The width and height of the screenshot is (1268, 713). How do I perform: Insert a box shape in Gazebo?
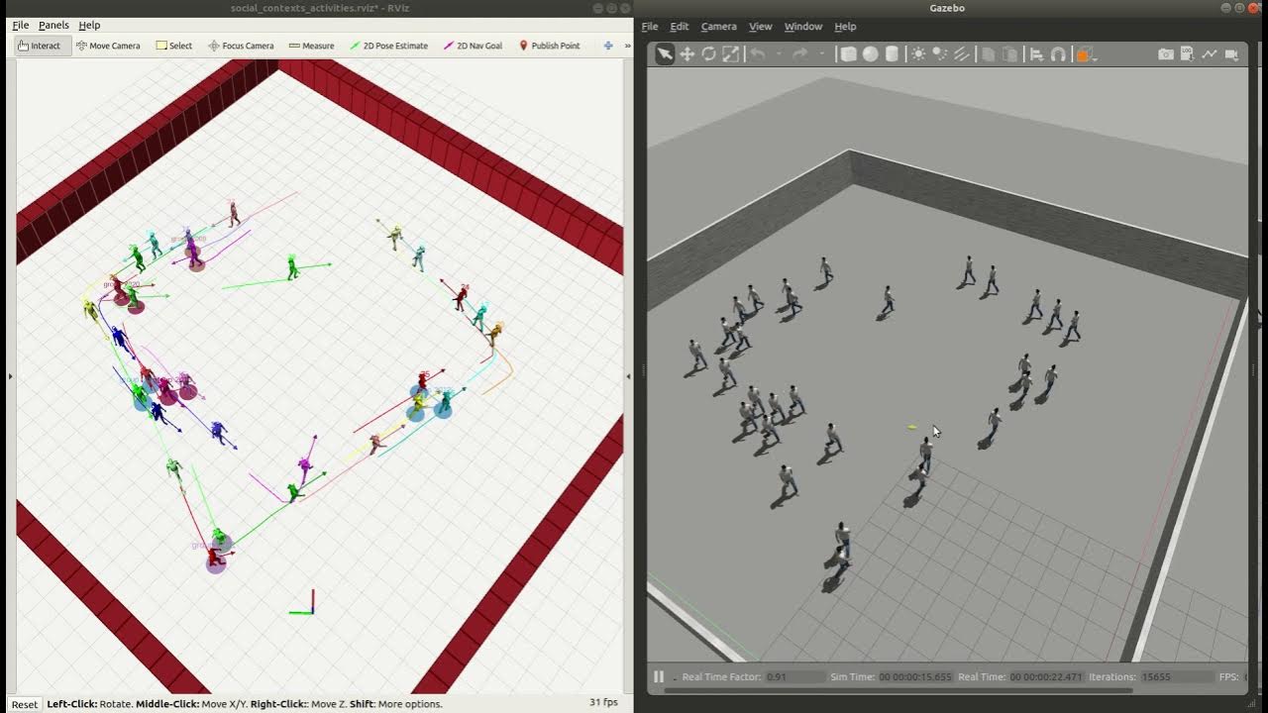pyautogui.click(x=848, y=54)
